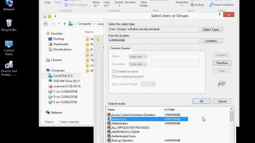
Task: Click the New folder quick access icon
Action: tap(49, 16)
